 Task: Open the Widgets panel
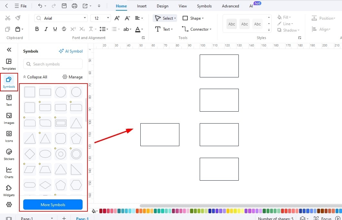tap(9, 190)
